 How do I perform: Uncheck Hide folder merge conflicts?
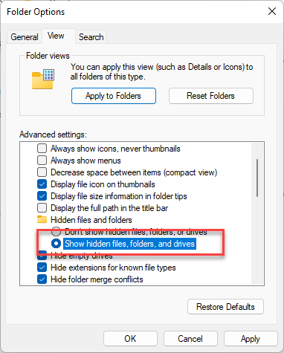pyautogui.click(x=42, y=279)
